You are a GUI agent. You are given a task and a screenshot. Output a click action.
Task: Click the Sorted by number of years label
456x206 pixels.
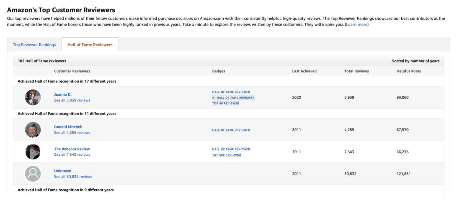click(x=416, y=61)
